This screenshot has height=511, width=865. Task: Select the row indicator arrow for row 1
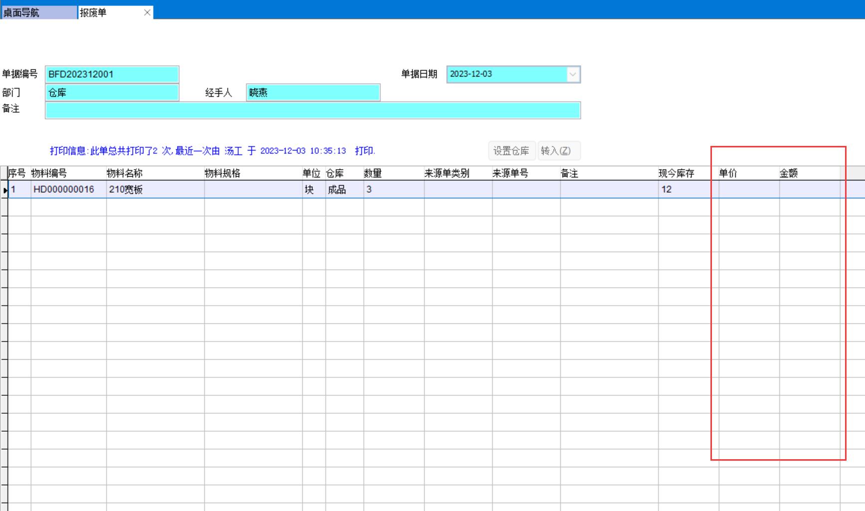[x=4, y=190]
